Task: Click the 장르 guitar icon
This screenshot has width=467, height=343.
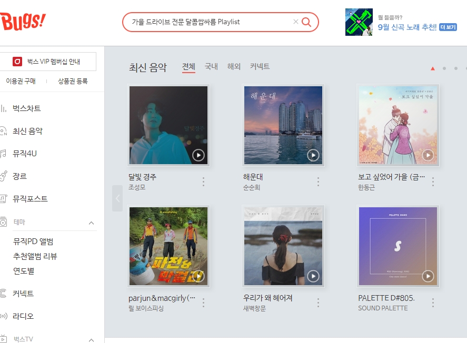Action: (3, 176)
